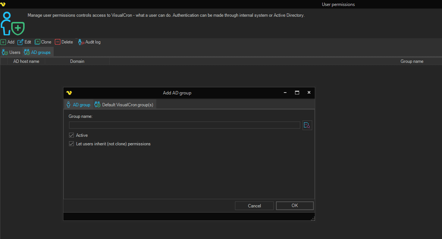Screen dimensions: 442x239
Task: Click the VisualCron logo in dialog title bar
Action: (x=69, y=93)
